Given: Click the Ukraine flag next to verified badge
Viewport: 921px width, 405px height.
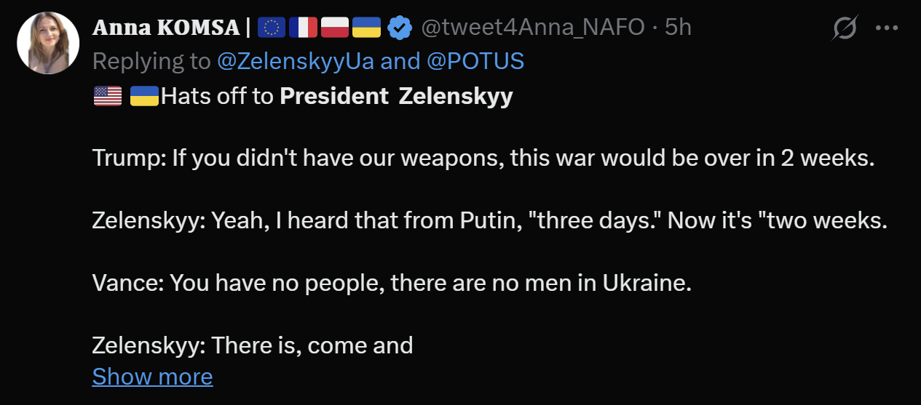Looking at the screenshot, I should click(367, 28).
